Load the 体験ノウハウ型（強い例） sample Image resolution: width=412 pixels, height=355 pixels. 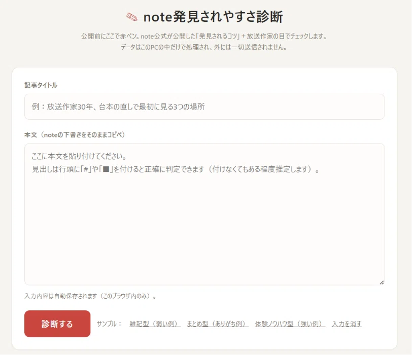[x=290, y=324]
